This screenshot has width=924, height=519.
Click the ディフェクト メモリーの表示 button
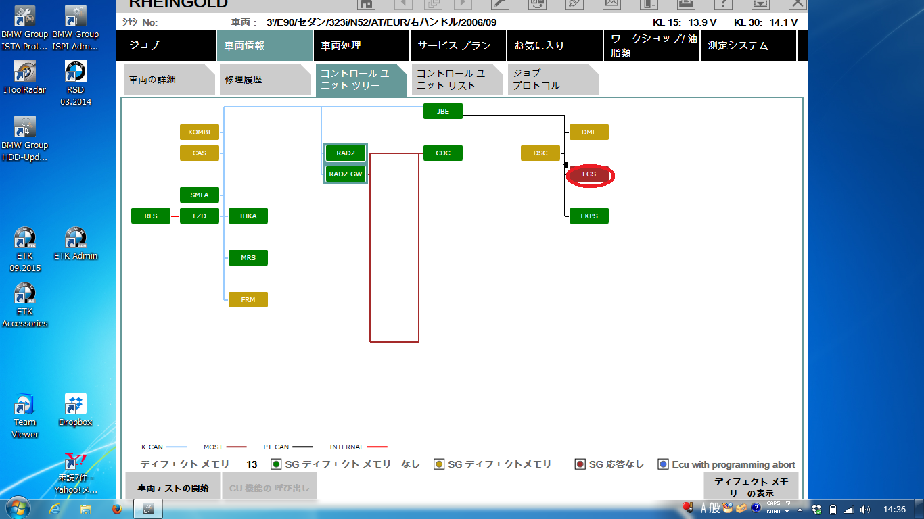(x=751, y=487)
